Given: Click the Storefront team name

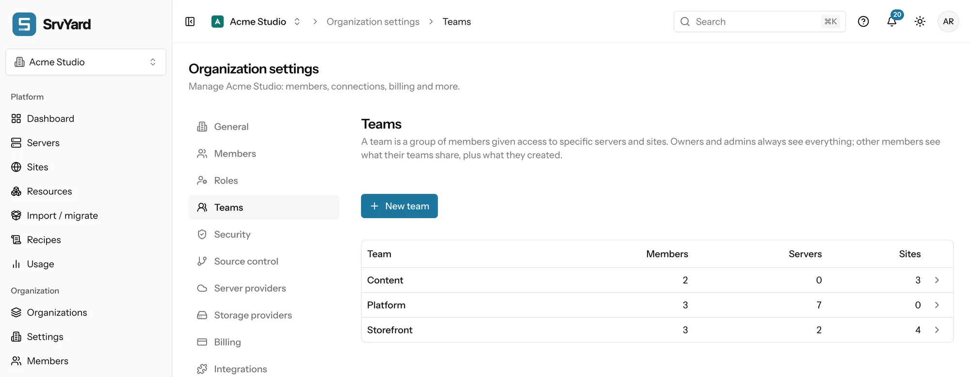Looking at the screenshot, I should 390,330.
